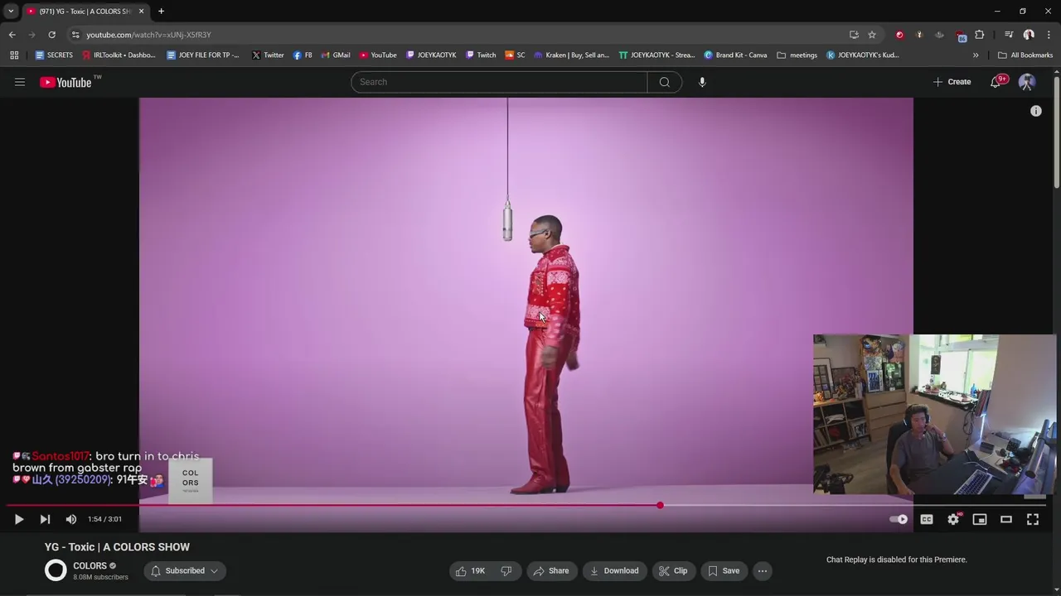The width and height of the screenshot is (1061, 596).
Task: Click the search magnifier button
Action: [x=665, y=82]
